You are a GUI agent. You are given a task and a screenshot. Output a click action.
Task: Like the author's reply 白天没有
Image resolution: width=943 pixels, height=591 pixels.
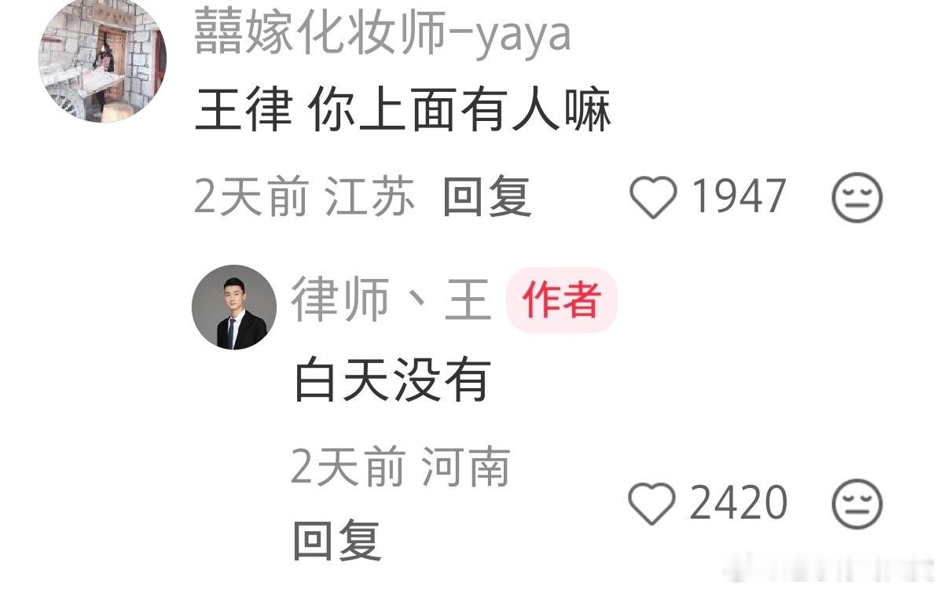tap(653, 504)
